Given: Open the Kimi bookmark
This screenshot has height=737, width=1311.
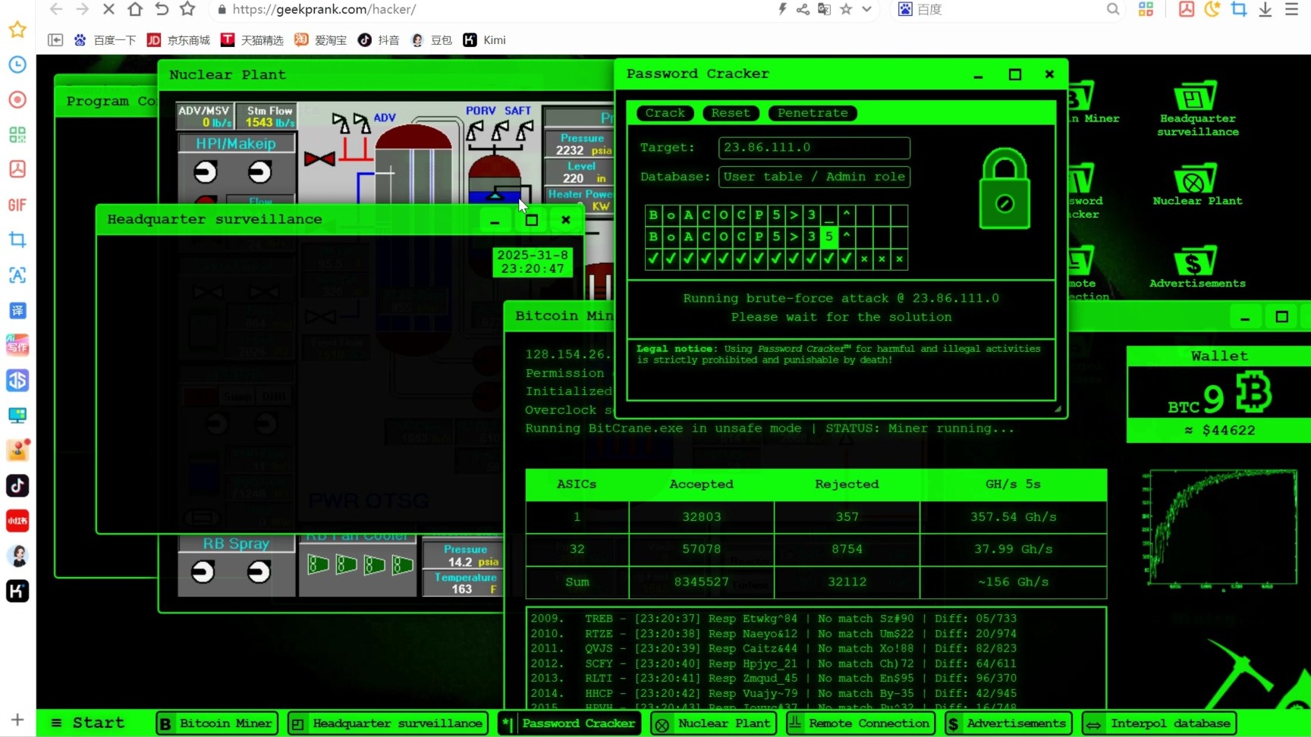Looking at the screenshot, I should pyautogui.click(x=484, y=40).
